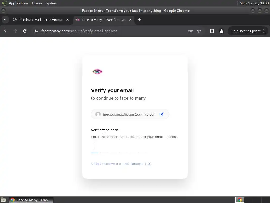Viewport: 270px width, 203px height.
Task: Close the 10 Minute Mail tab
Action: [67, 20]
